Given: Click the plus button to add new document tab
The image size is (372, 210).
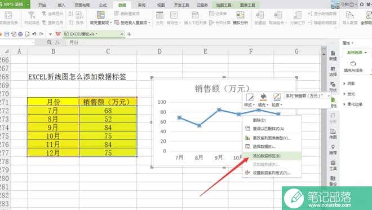Looking at the screenshot, I should click(x=129, y=34).
